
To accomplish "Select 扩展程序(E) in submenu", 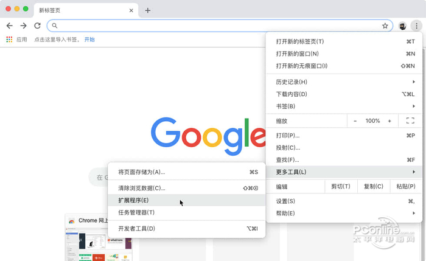I will pyautogui.click(x=187, y=200).
